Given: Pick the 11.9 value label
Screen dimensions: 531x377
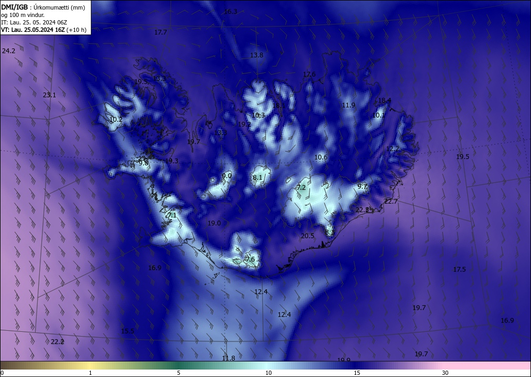Looking at the screenshot, I should pos(348,105).
